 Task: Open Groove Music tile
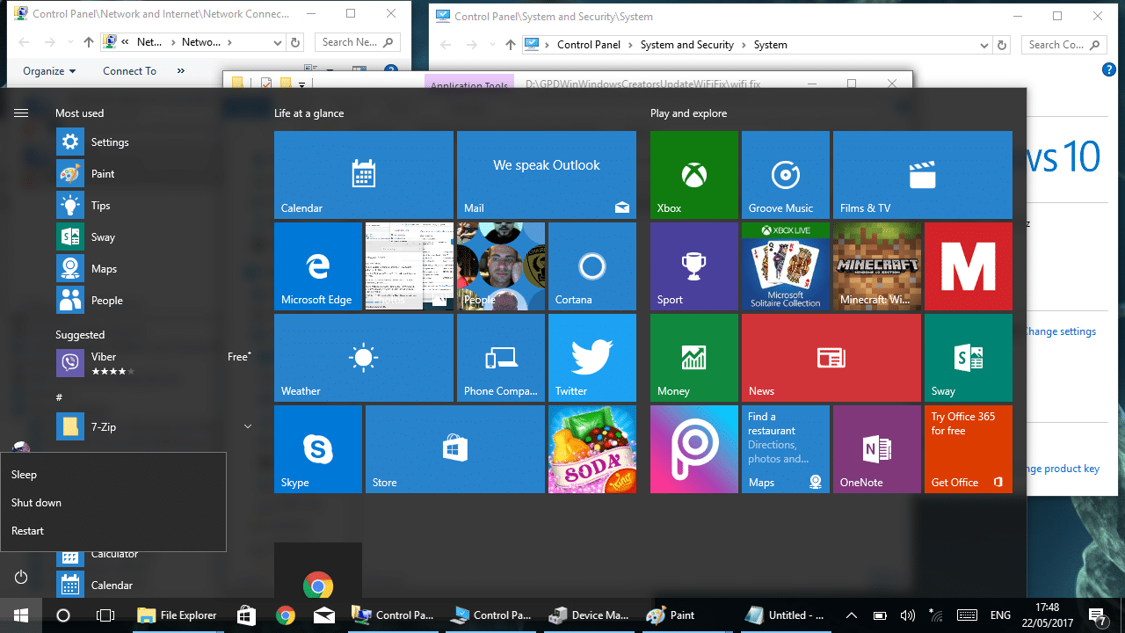coord(786,175)
